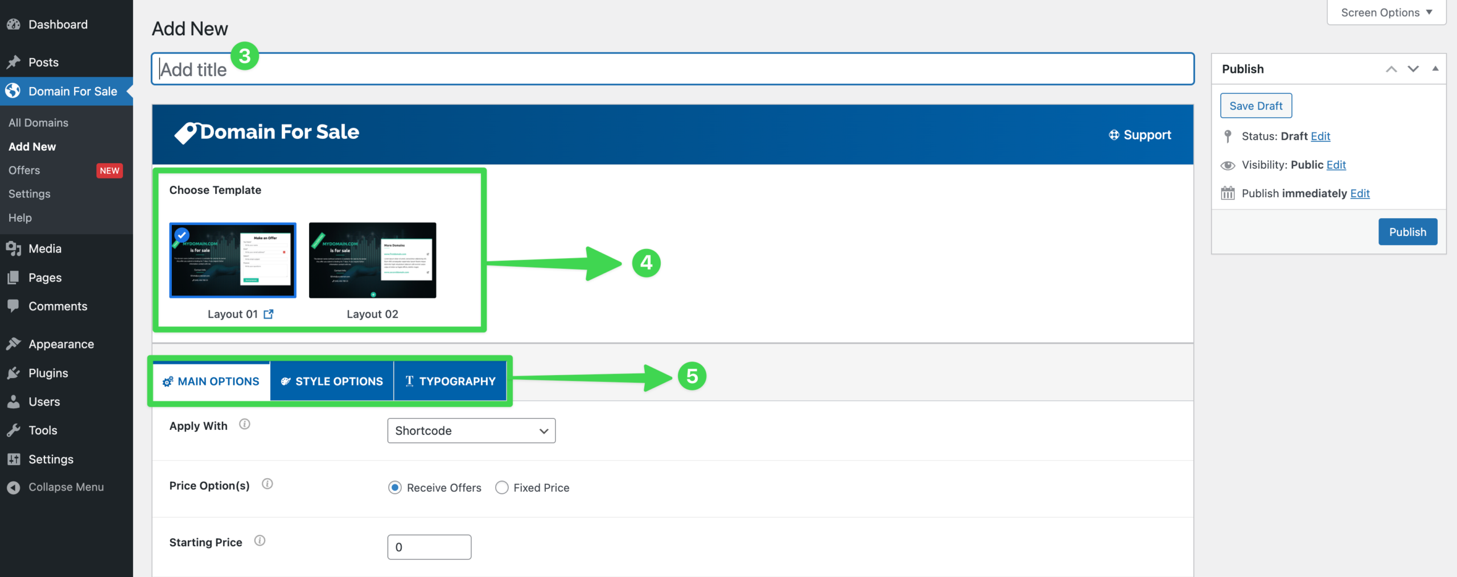
Task: Move Publish box down with chevron
Action: 1413,69
